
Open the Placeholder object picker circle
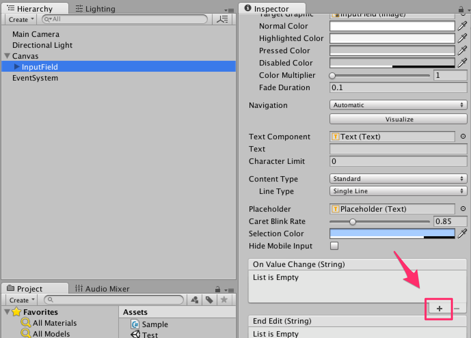coord(463,209)
